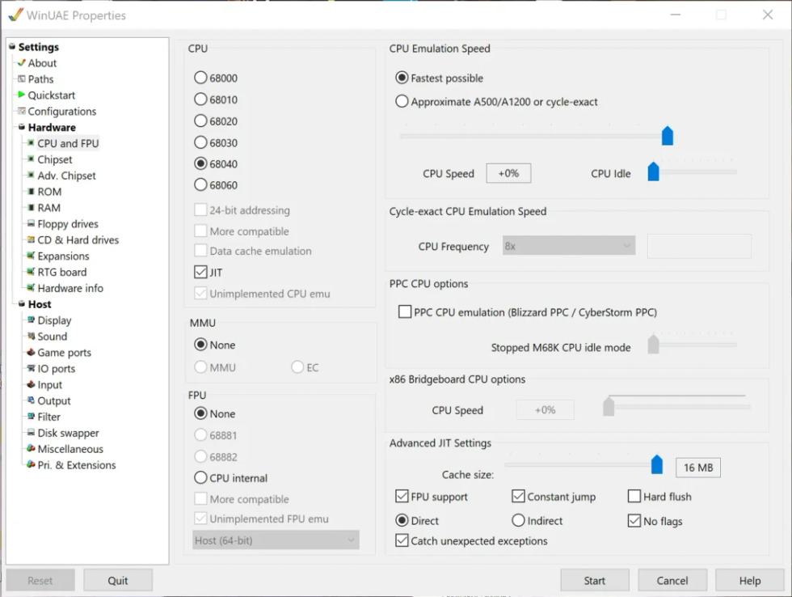Click the Hardware info icon

pyautogui.click(x=31, y=288)
